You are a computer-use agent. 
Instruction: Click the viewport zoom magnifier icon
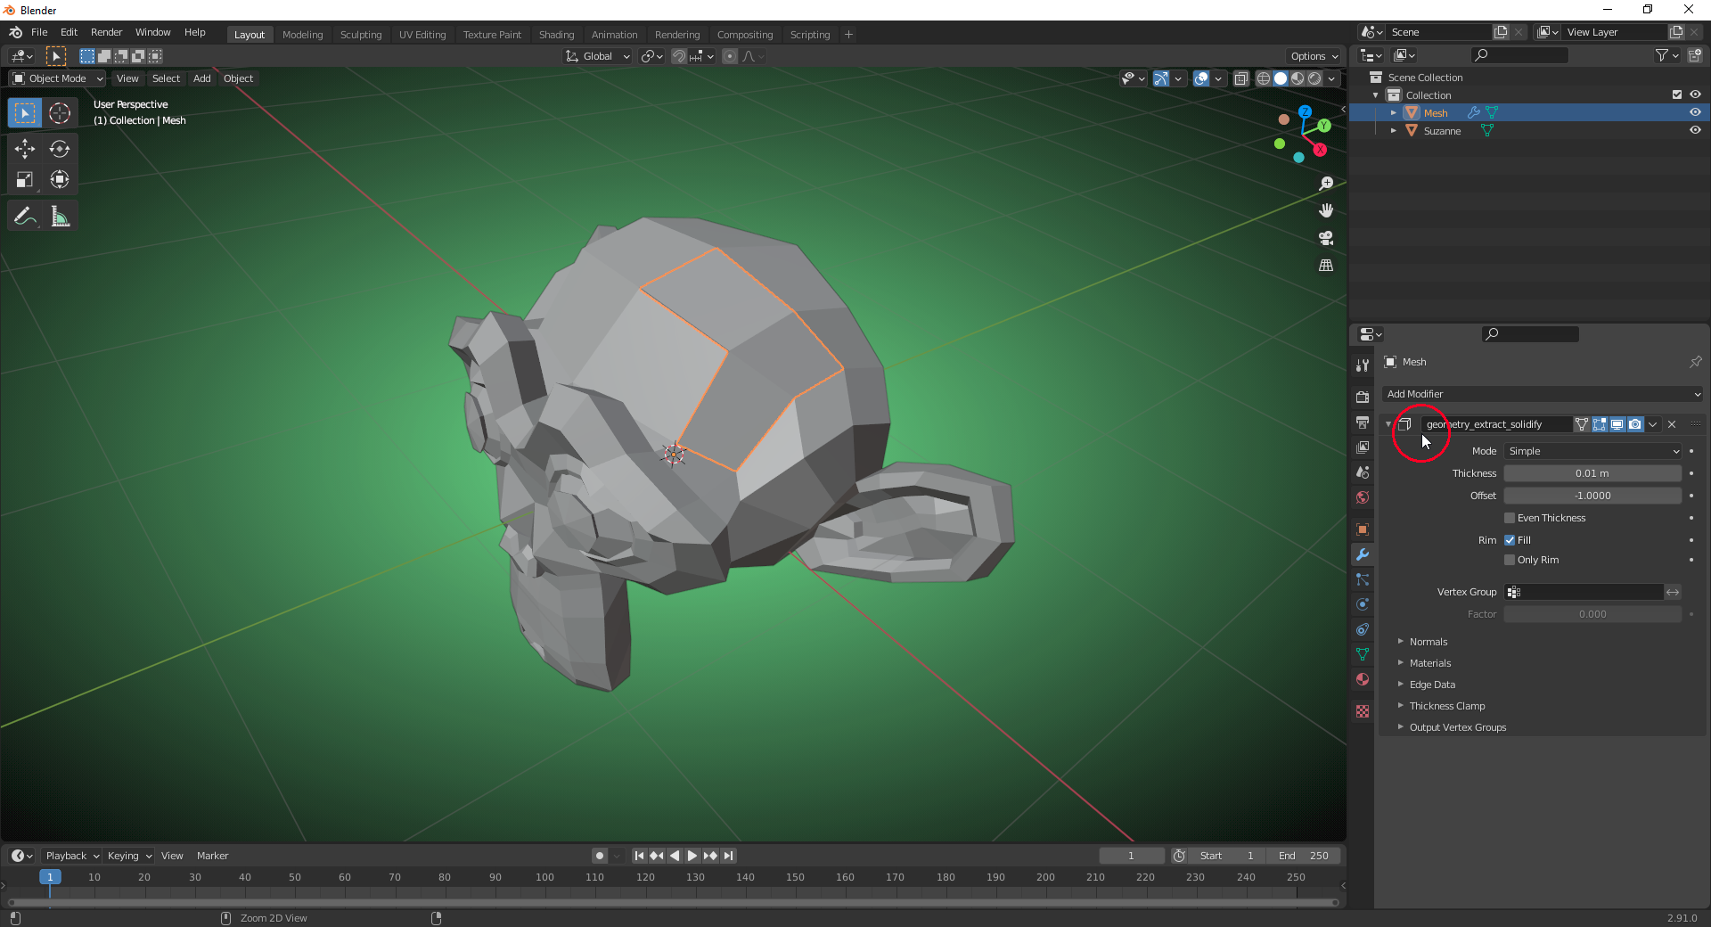tap(1326, 184)
